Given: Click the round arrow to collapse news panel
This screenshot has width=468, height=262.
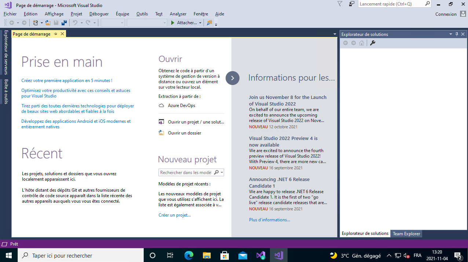Looking at the screenshot, I should [x=233, y=78].
